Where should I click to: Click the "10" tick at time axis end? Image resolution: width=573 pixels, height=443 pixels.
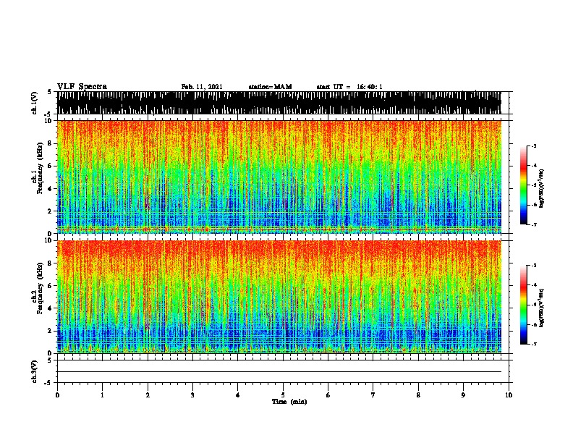(x=509, y=395)
